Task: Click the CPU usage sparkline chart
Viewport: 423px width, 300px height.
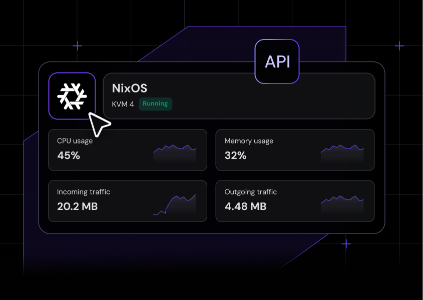Action: (x=175, y=153)
